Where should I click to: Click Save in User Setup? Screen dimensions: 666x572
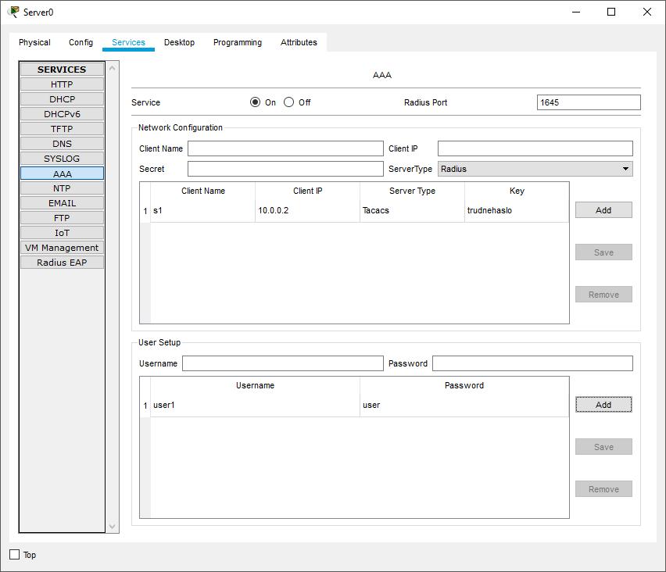[603, 447]
